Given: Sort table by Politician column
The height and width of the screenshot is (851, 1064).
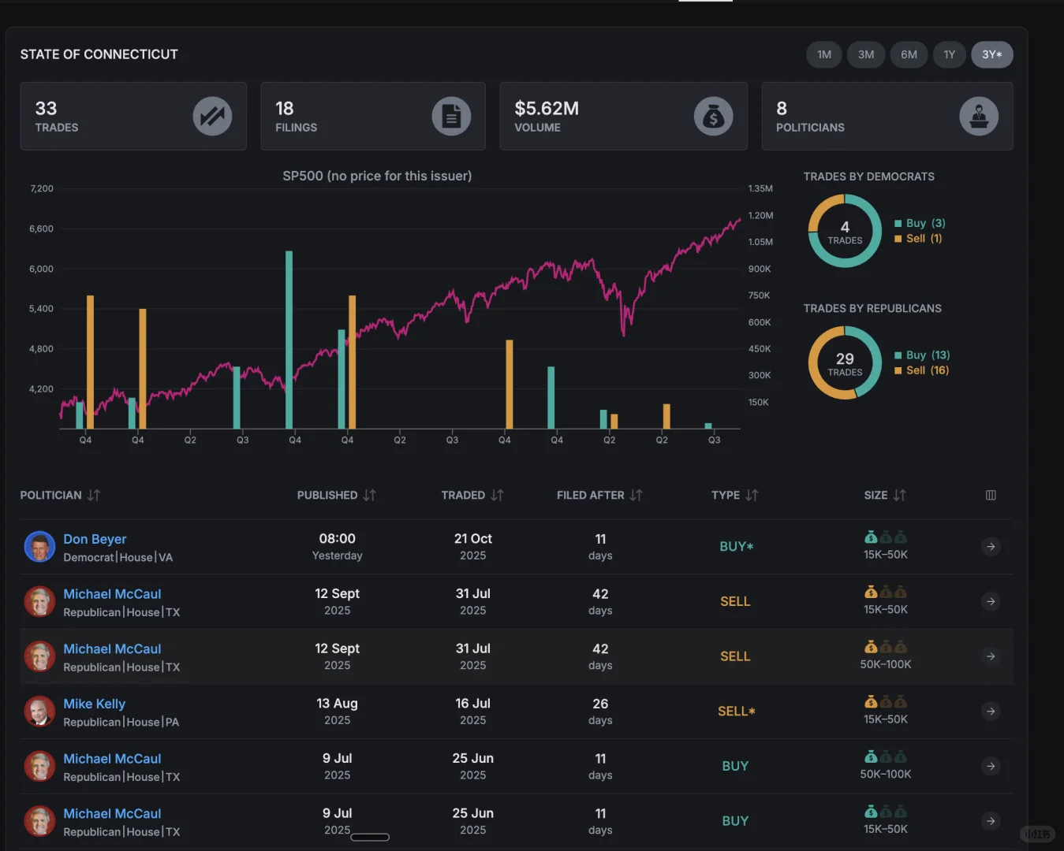Looking at the screenshot, I should click(61, 495).
